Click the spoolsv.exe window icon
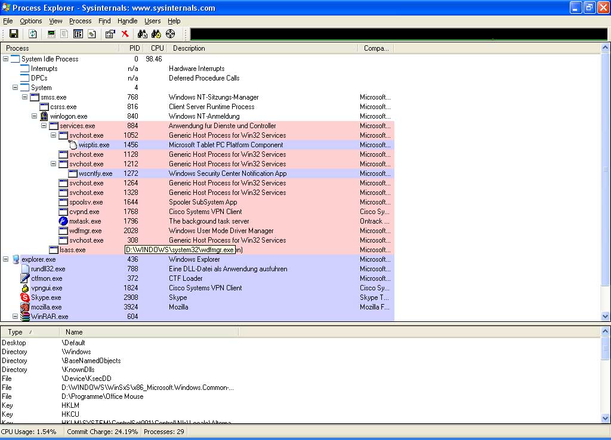611x440 pixels. point(63,202)
